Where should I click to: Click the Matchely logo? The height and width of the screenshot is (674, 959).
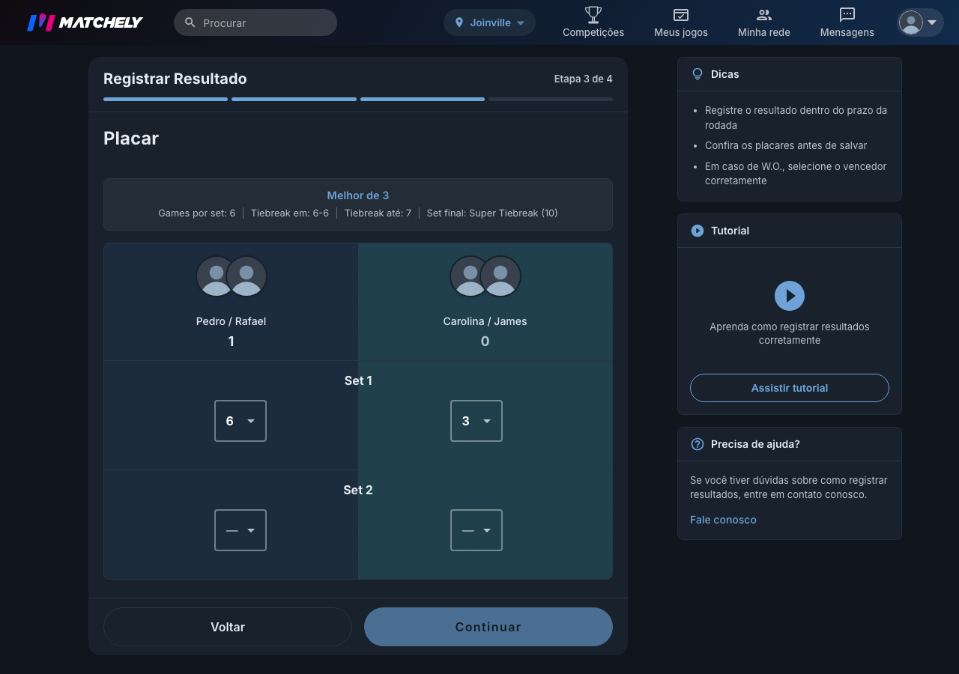coord(85,22)
